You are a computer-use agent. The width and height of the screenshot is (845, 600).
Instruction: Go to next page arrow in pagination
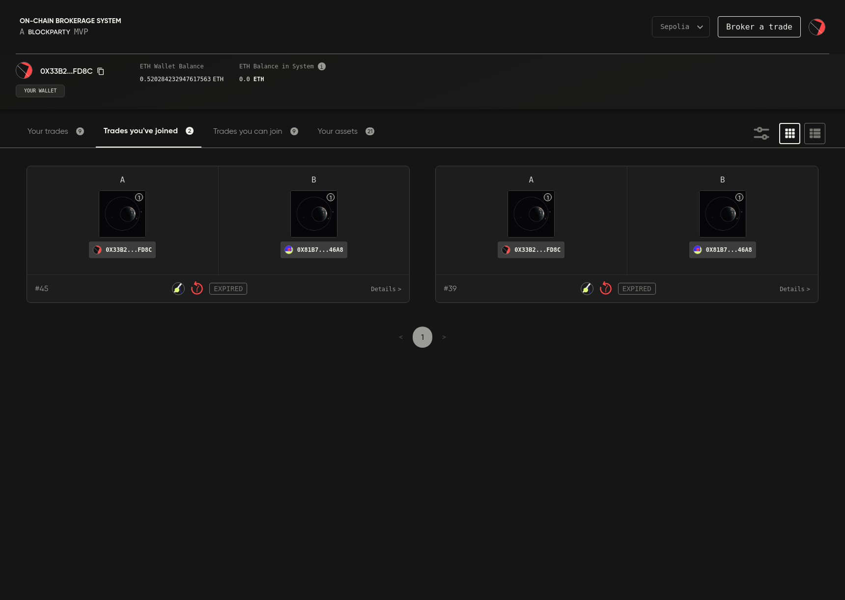(x=444, y=337)
